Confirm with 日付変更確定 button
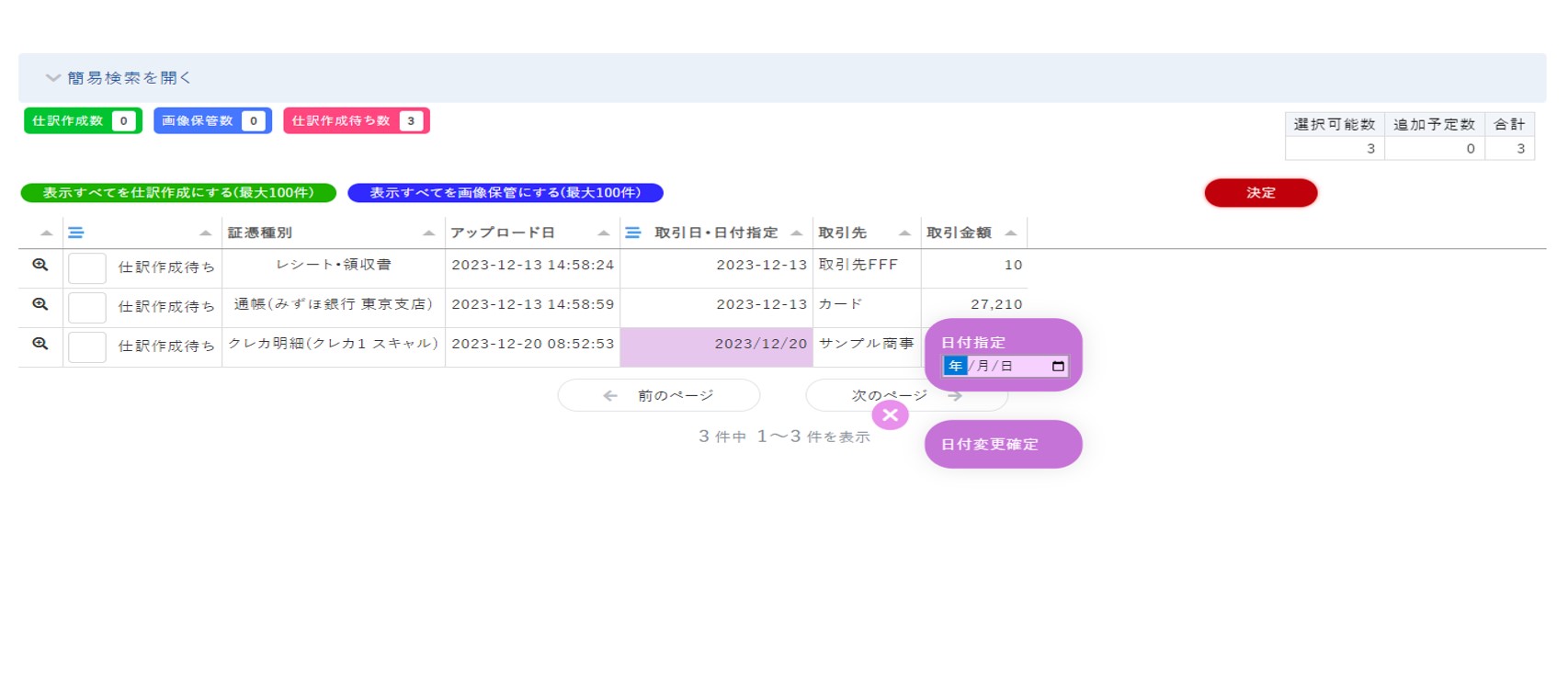 (1004, 445)
